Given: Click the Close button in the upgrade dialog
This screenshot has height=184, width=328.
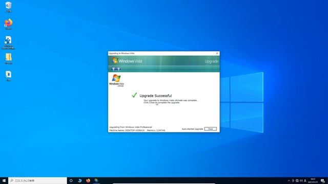Looking at the screenshot, I should pos(211,129).
